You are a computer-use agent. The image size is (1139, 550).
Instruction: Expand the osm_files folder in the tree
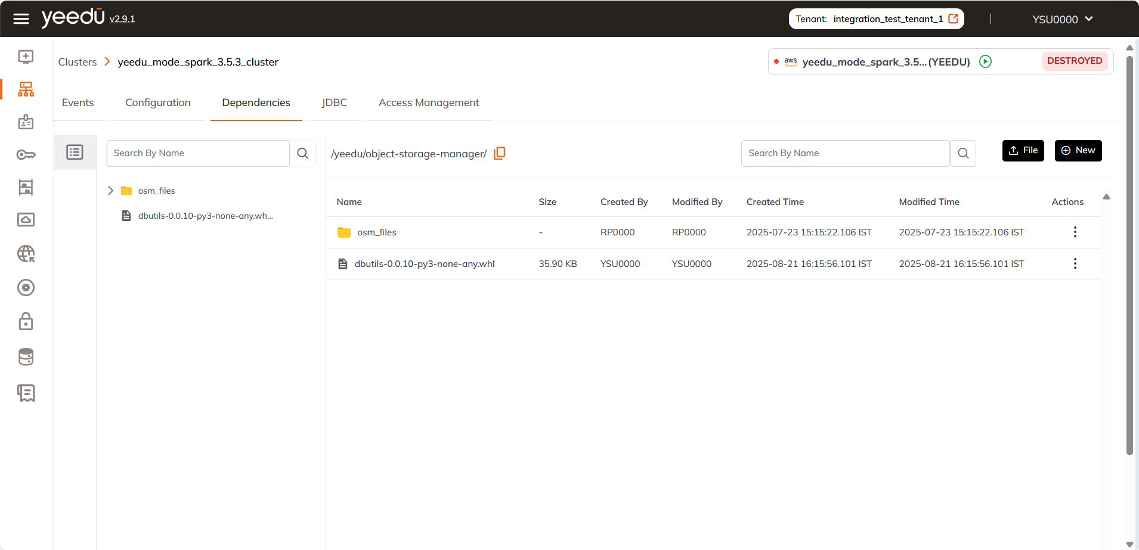(110, 191)
